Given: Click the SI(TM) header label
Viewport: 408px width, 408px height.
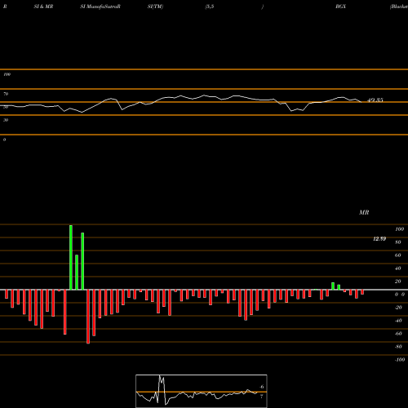Looking at the screenshot, I should point(155,7).
